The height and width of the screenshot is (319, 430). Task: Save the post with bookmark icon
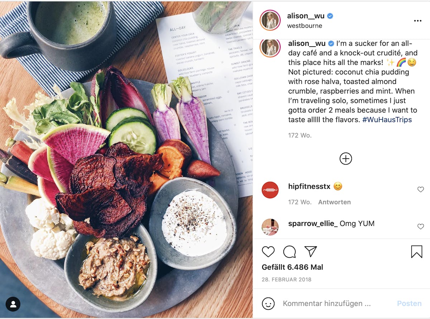(x=416, y=252)
